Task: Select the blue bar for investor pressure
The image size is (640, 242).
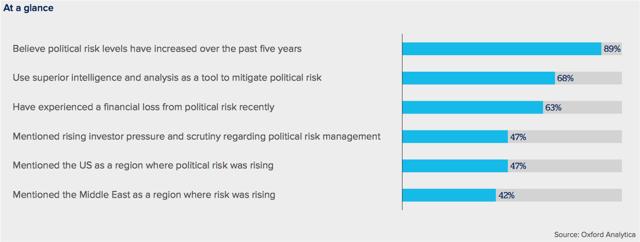Action: coord(455,137)
